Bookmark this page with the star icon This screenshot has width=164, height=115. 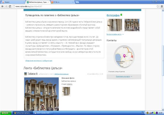click(x=158, y=6)
